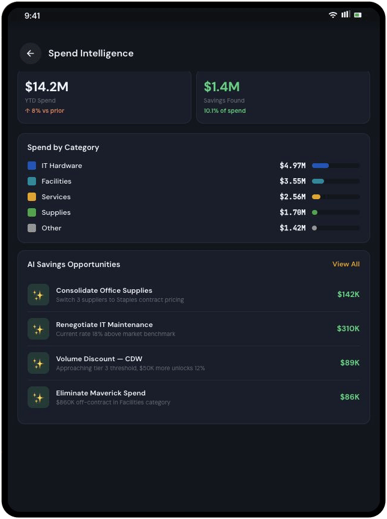This screenshot has width=387, height=519.
Task: Tap the Facilities spend progress bar
Action: (x=335, y=181)
